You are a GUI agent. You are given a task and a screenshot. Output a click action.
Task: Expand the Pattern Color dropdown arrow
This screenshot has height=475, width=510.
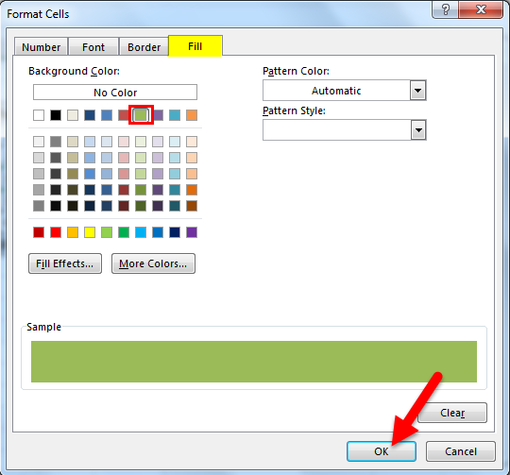418,91
